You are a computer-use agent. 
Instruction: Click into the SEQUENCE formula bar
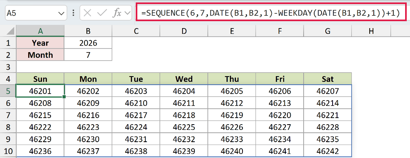click(x=271, y=13)
